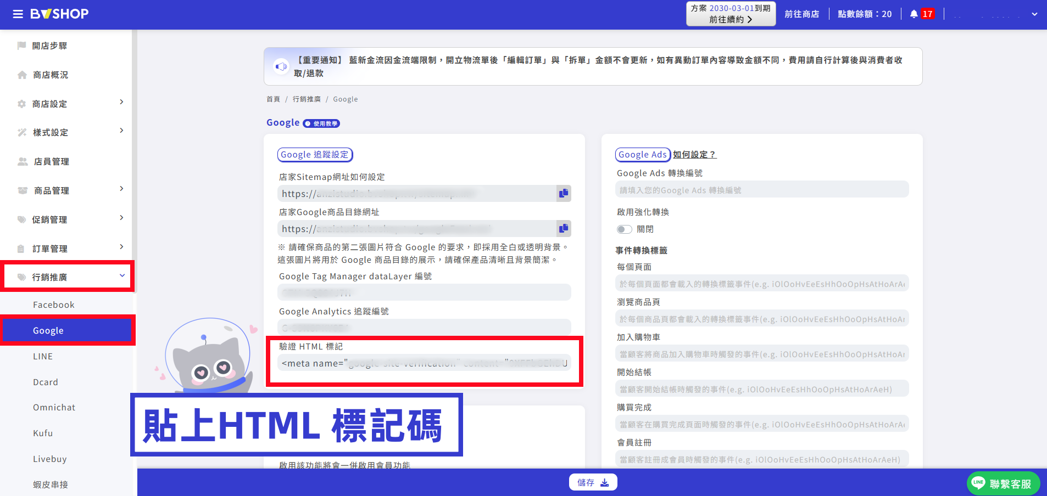This screenshot has height=496, width=1047.
Task: Select Omnichat in the marketing submenu
Action: [54, 408]
